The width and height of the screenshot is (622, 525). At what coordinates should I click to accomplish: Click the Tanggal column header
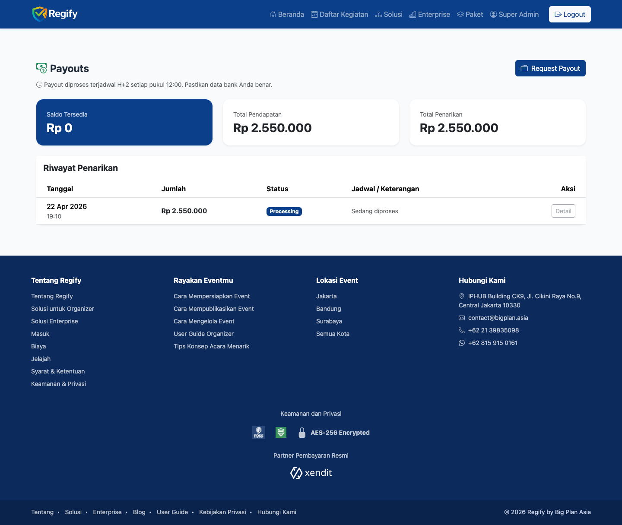click(x=60, y=189)
